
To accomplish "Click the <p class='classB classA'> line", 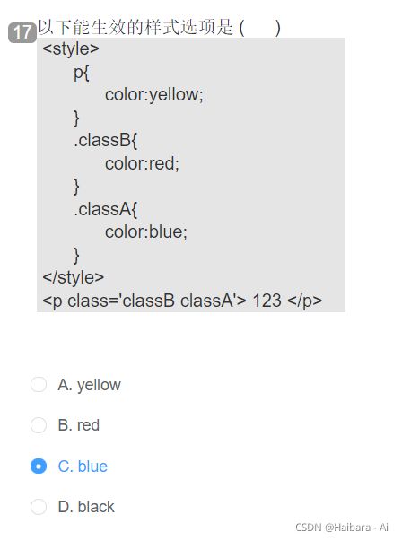I will (x=182, y=301).
